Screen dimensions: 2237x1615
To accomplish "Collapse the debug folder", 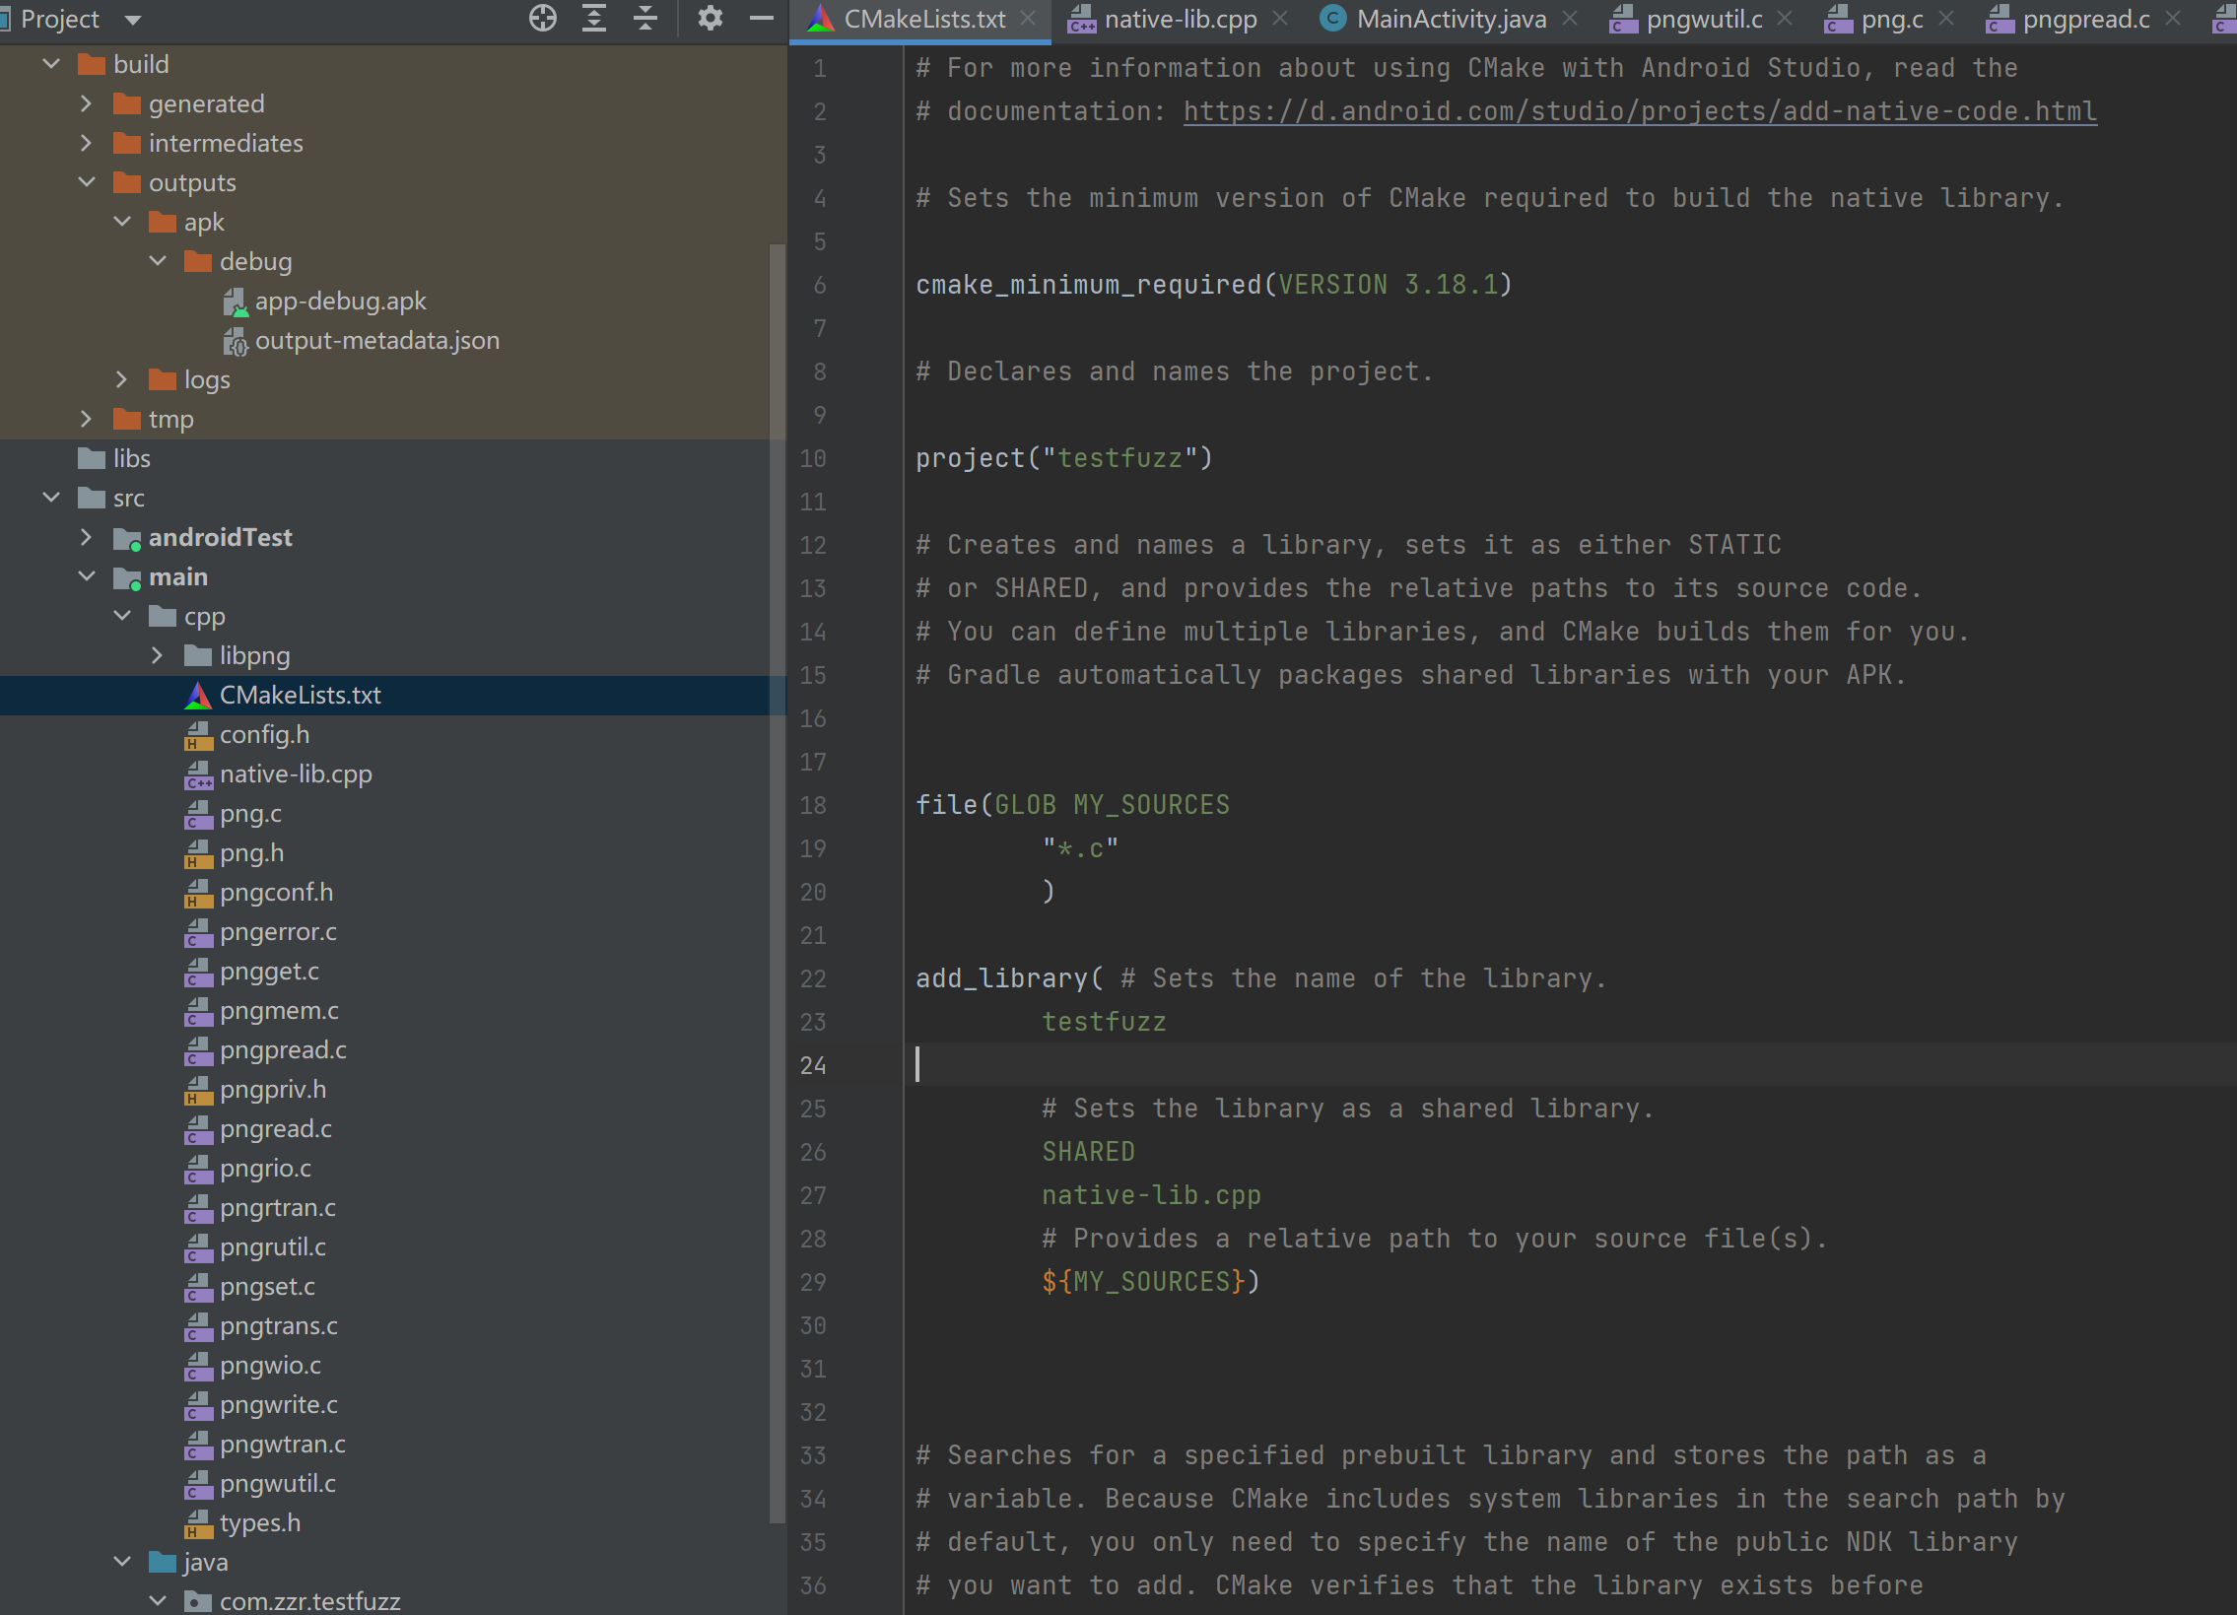I will pos(158,261).
